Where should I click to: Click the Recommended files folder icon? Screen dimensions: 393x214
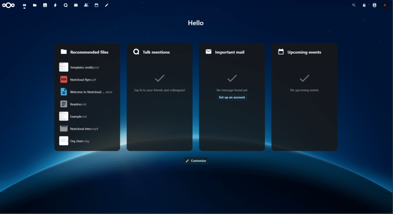[64, 52]
